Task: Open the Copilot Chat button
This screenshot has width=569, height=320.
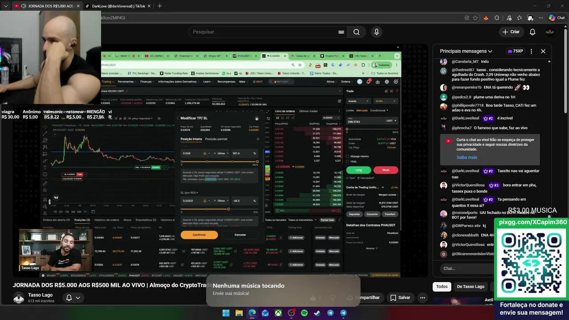Action: (x=557, y=18)
